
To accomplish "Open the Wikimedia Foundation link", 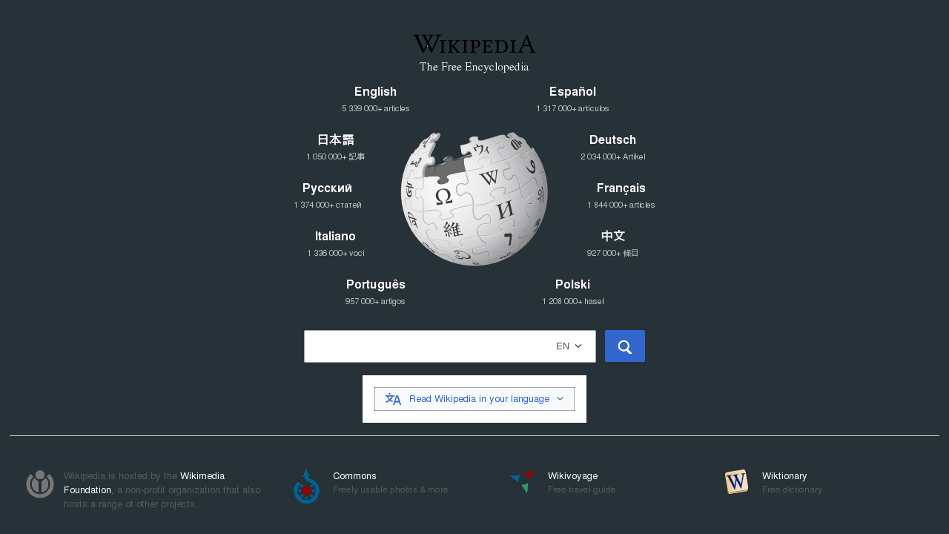I will click(145, 483).
